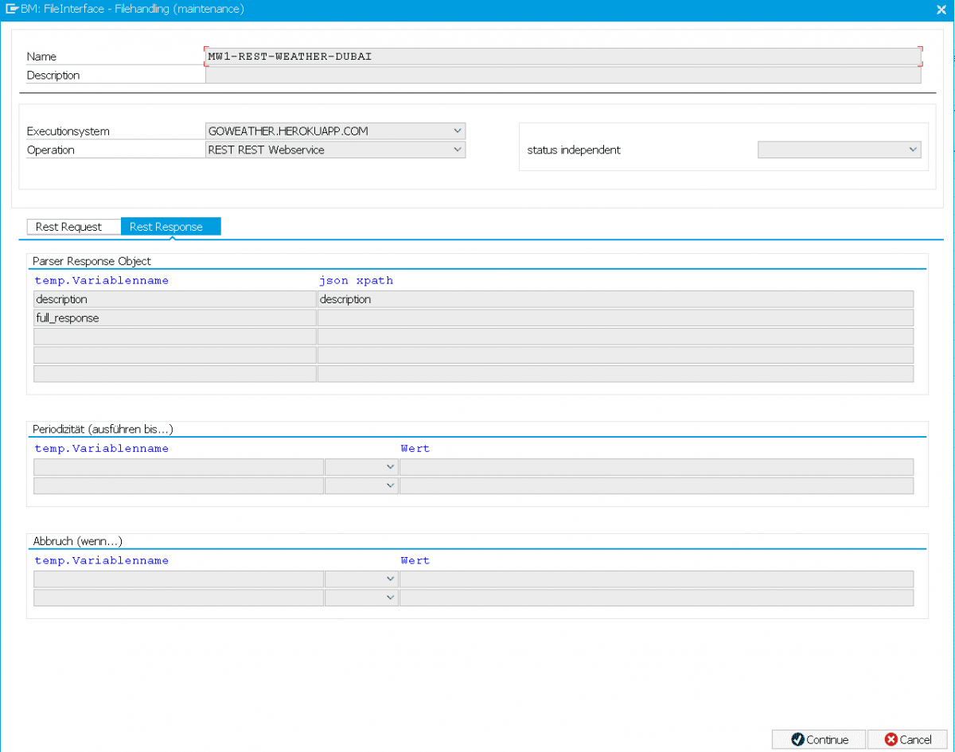Open first Periodizität operator dropdown
The width and height of the screenshot is (955, 752).
point(390,466)
